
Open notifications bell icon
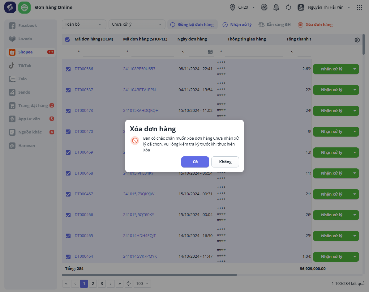pos(276,7)
